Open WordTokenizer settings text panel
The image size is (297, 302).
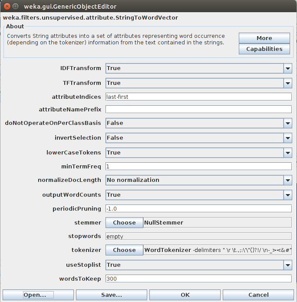(x=218, y=250)
